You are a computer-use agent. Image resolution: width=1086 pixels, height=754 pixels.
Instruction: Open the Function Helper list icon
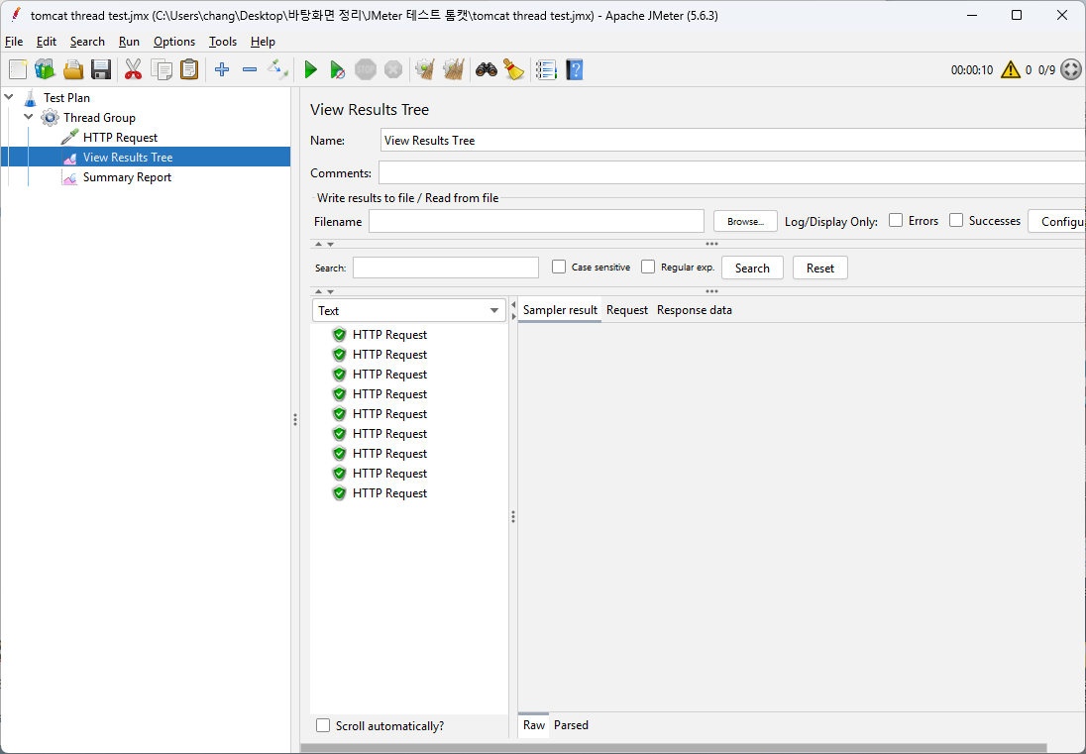[x=546, y=69]
